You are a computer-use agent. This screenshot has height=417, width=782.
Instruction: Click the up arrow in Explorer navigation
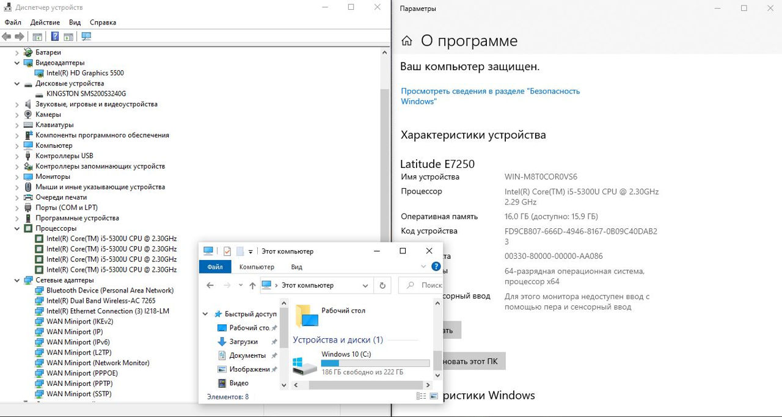pos(252,285)
